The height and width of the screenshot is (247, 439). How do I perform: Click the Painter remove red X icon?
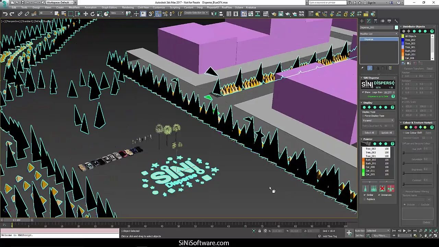pyautogui.click(x=382, y=188)
